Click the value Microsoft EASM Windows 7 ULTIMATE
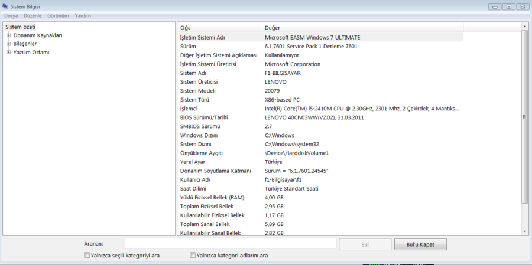This screenshot has width=532, height=265. [x=313, y=37]
